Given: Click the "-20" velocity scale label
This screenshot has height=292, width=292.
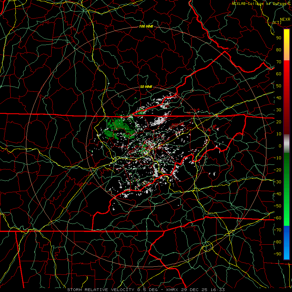Looking at the screenshot, I should point(277,170).
